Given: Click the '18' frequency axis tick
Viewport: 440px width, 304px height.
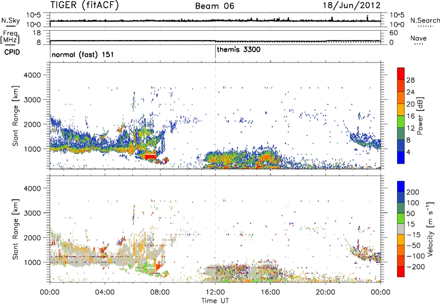Looking at the screenshot, I should [37, 33].
